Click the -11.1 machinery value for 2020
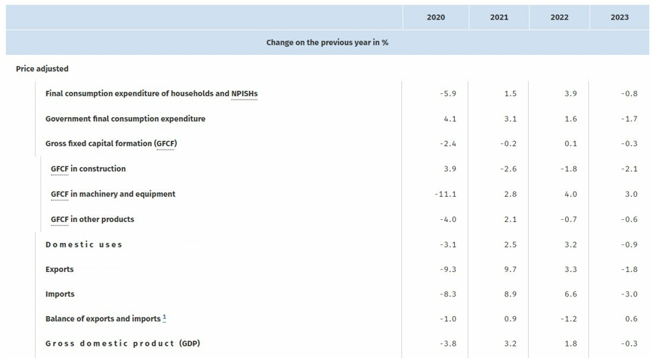The height and width of the screenshot is (358, 652). (446, 195)
